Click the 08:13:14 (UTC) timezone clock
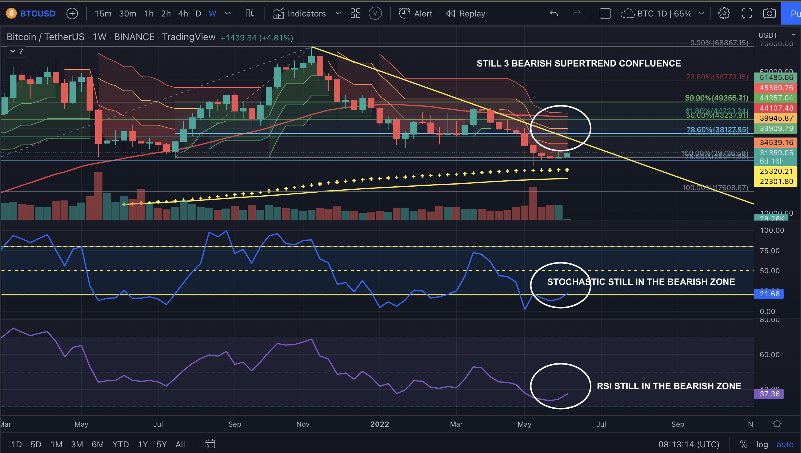801x453 pixels. (x=689, y=444)
